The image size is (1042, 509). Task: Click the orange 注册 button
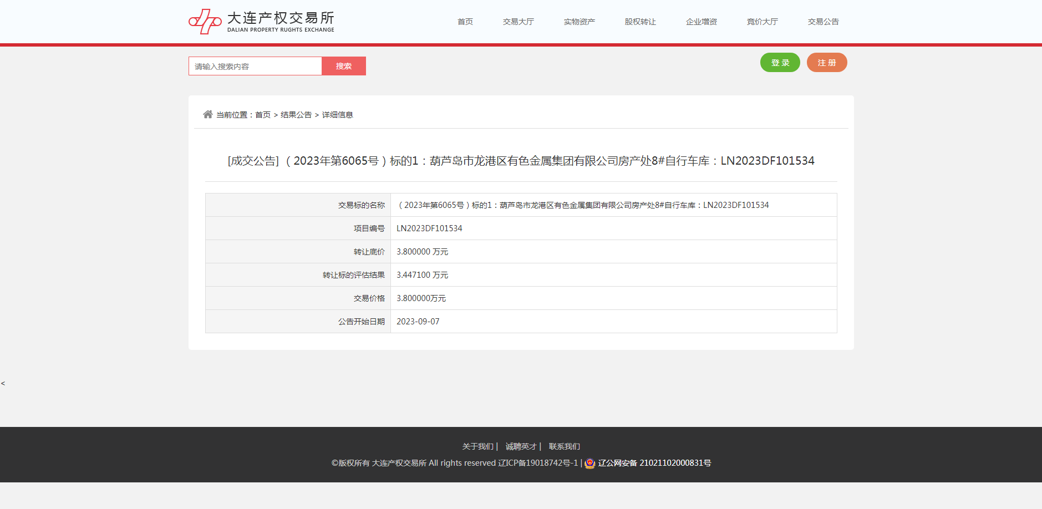827,63
